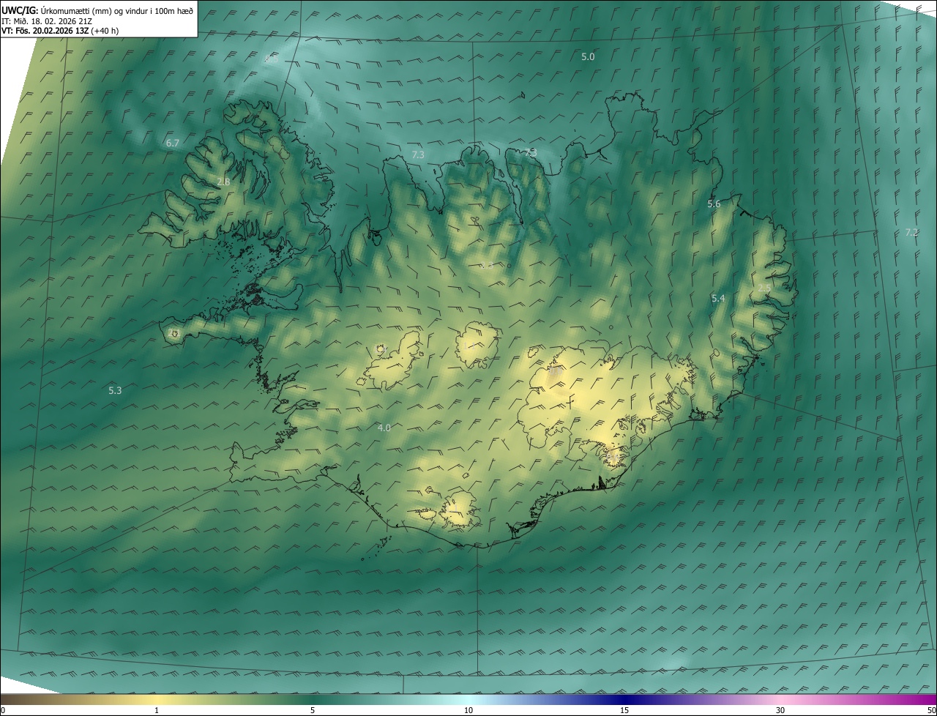Select the 15 tick label on the color scale

click(x=624, y=710)
